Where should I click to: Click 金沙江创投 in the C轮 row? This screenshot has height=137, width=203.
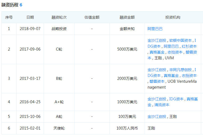click(157, 40)
